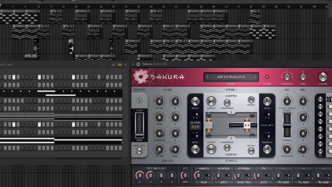Click the pick-up position arrows handle
Screen dimensions: 332x187
247,125
